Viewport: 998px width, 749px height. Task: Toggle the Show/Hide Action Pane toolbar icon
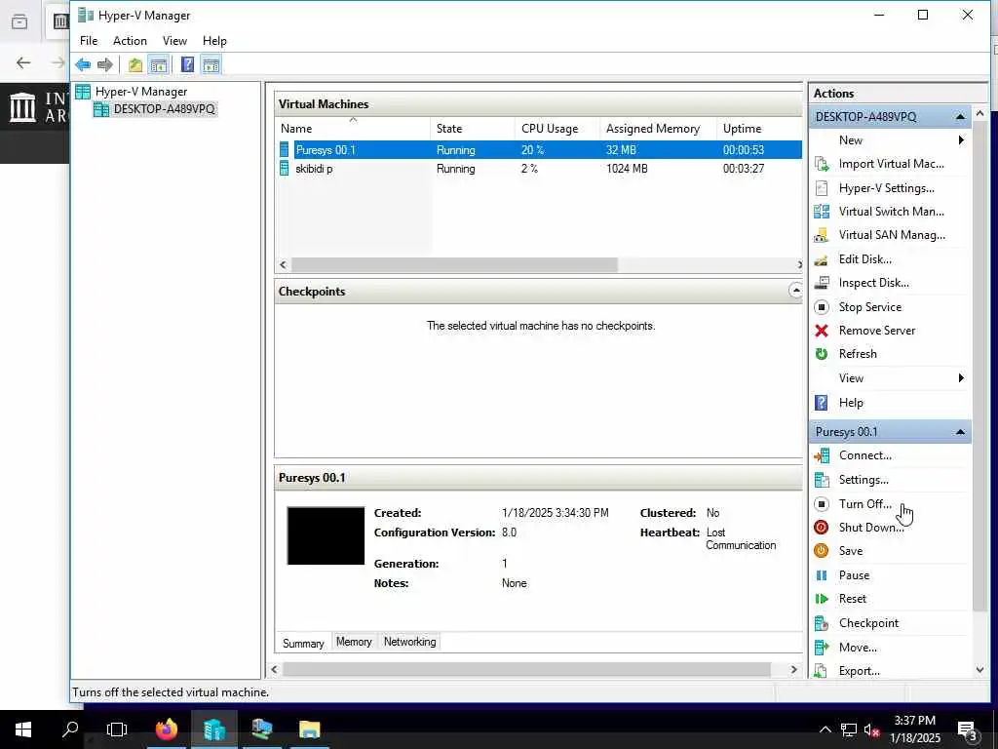point(211,64)
